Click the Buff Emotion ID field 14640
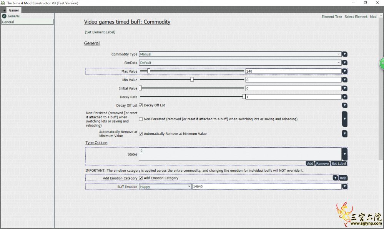The image size is (384, 229). pyautogui.click(x=267, y=187)
